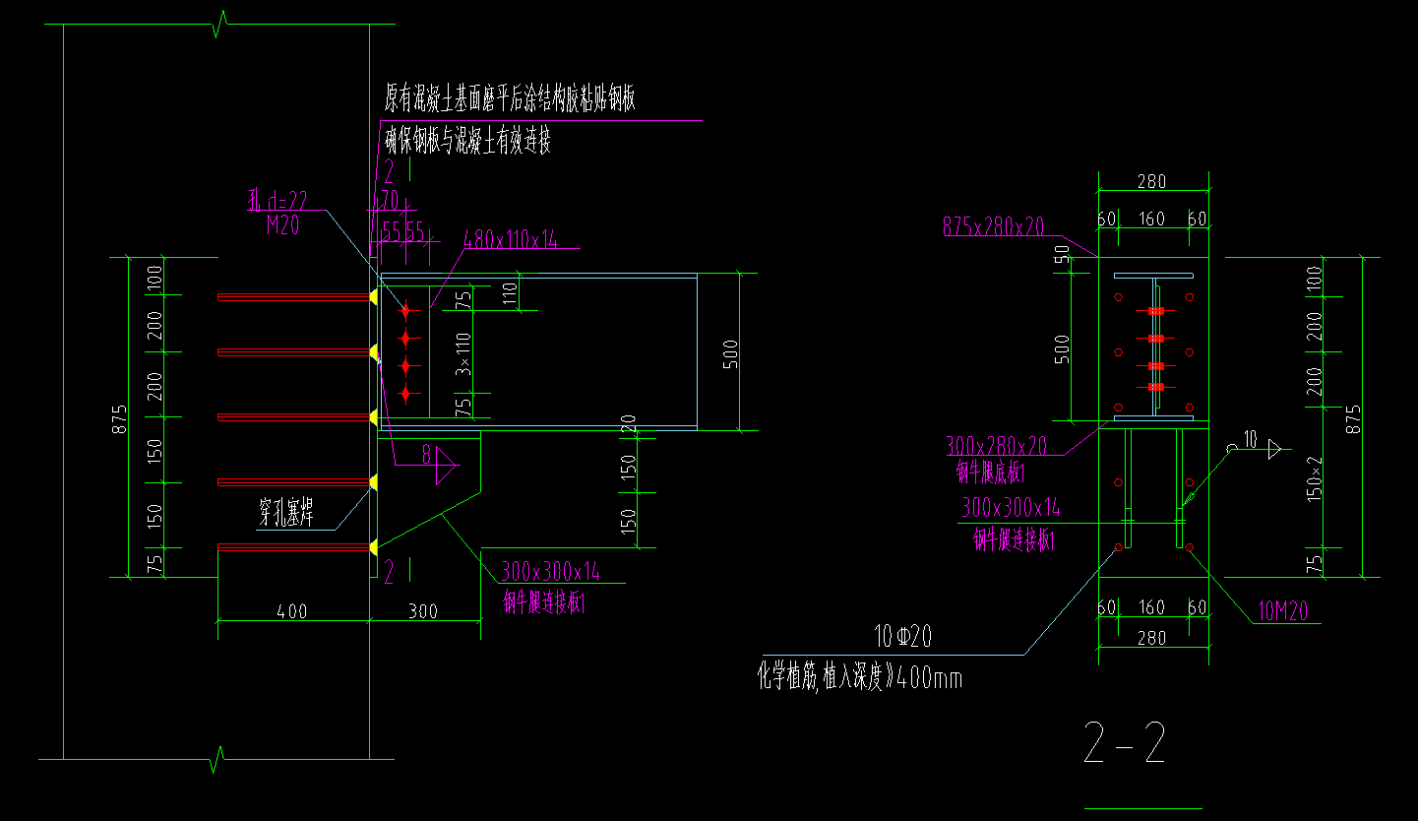Viewport: 1418px width, 821px height.
Task: Select the "160" dimension at top of section
Action: coord(1151,220)
